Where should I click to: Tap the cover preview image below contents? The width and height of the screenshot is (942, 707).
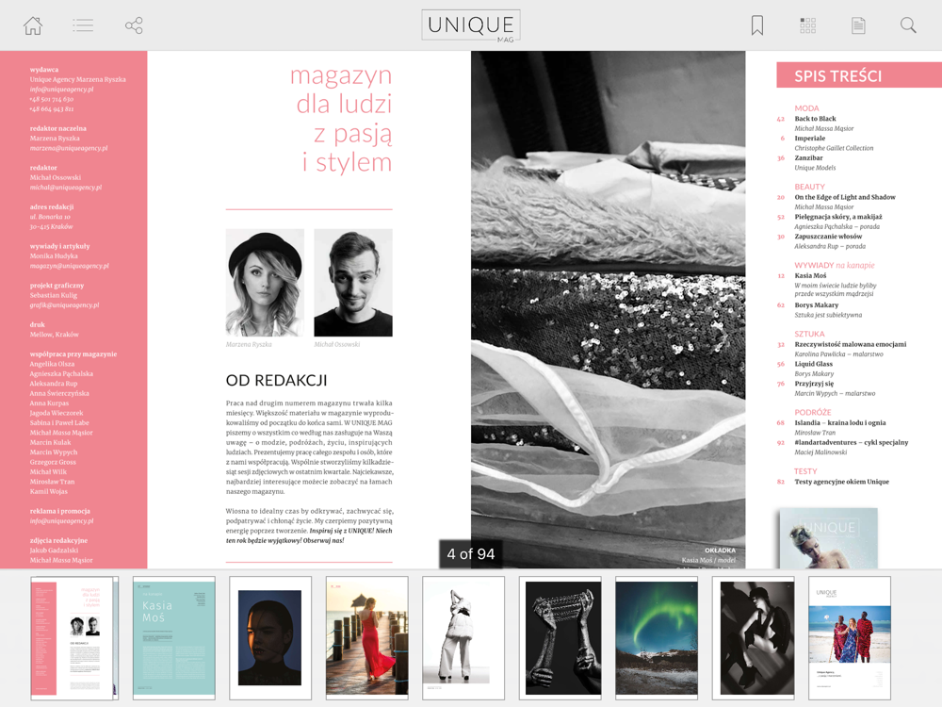click(x=828, y=538)
